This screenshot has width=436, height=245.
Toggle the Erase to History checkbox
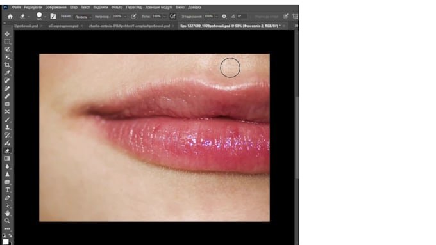click(x=266, y=17)
